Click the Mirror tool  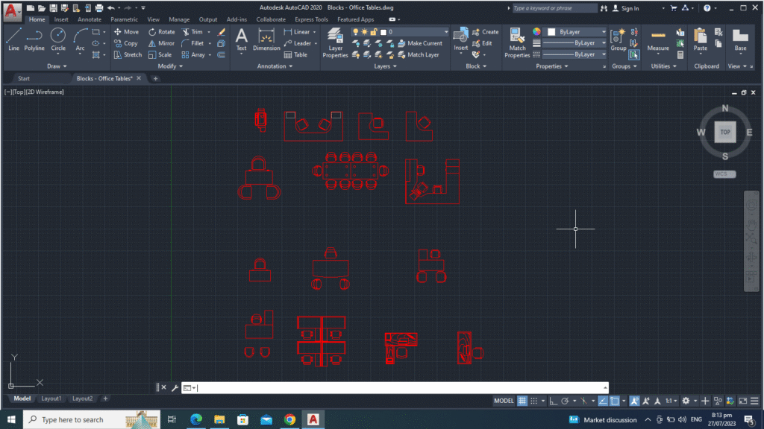click(x=161, y=43)
